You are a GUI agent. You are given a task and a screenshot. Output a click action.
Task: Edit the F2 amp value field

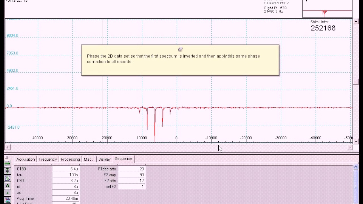click(x=132, y=175)
